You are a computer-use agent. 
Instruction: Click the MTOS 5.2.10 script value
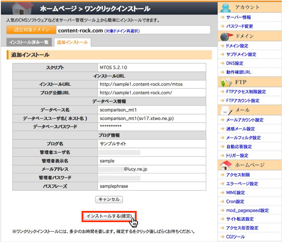click(x=113, y=68)
